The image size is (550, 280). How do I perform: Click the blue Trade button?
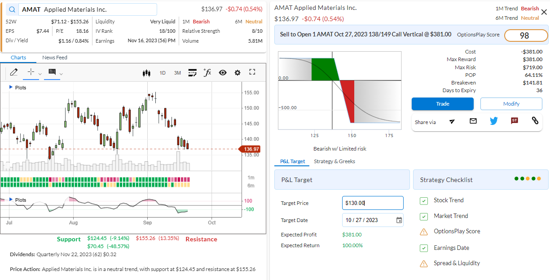pyautogui.click(x=443, y=104)
